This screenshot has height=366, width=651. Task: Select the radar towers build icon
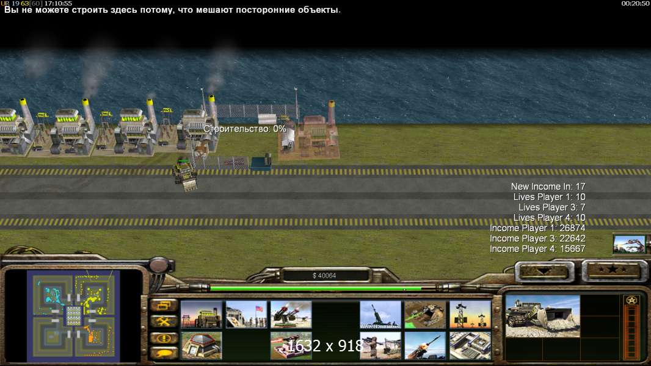click(470, 315)
